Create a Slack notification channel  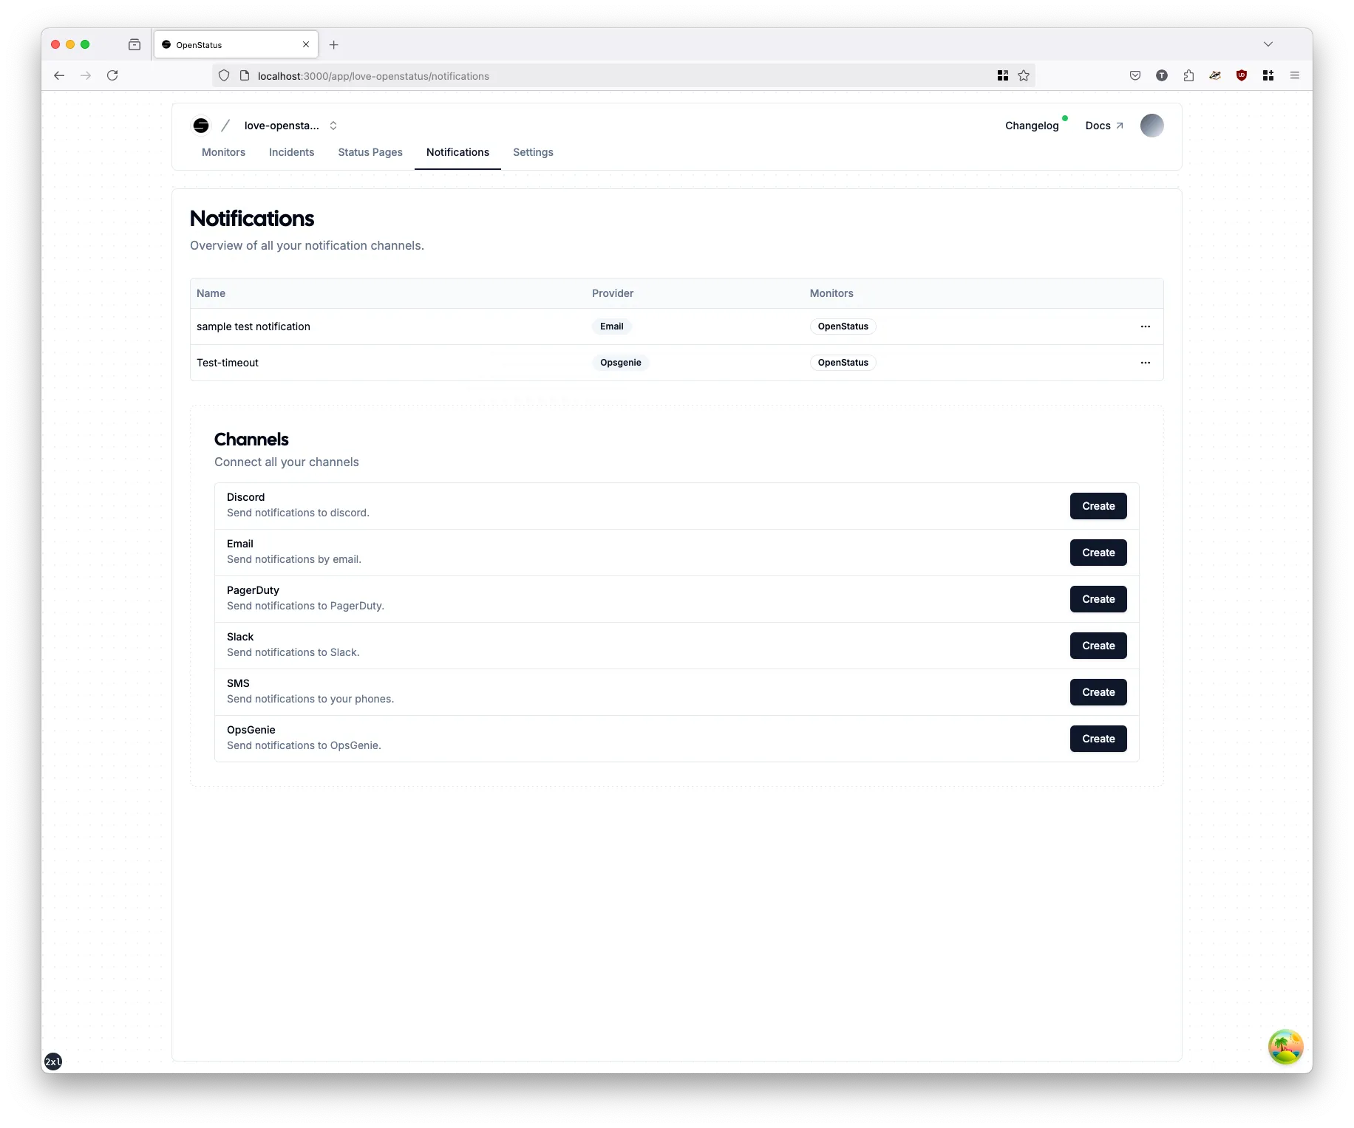pyautogui.click(x=1098, y=646)
